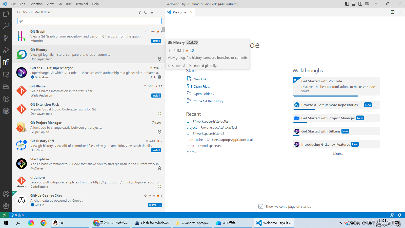This screenshot has width=405, height=228.
Task: Open the Terminal menu
Action: click(x=82, y=4)
